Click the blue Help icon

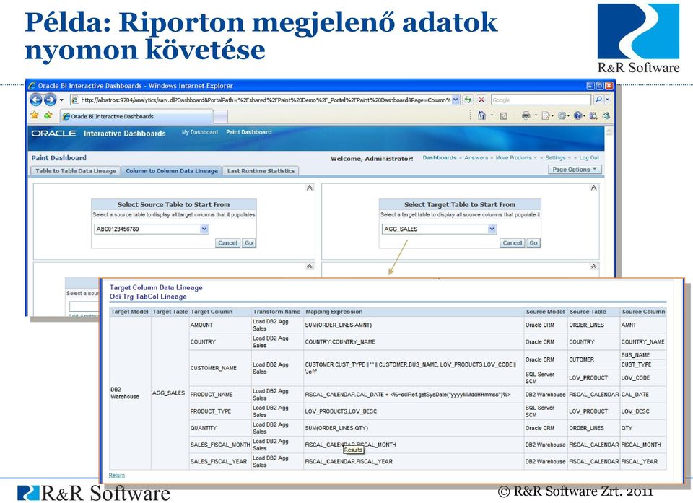coord(577,115)
